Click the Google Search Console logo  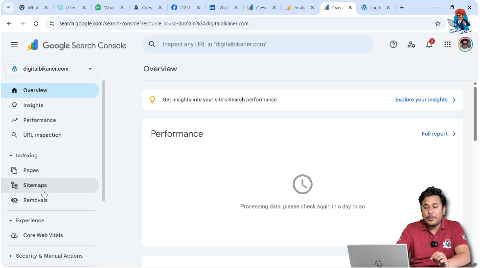[x=76, y=45]
